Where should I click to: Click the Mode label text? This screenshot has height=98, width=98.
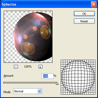click(x=7, y=92)
